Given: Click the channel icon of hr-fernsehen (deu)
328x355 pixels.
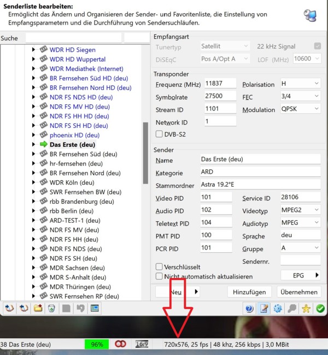Looking at the screenshot, I should (x=44, y=163).
